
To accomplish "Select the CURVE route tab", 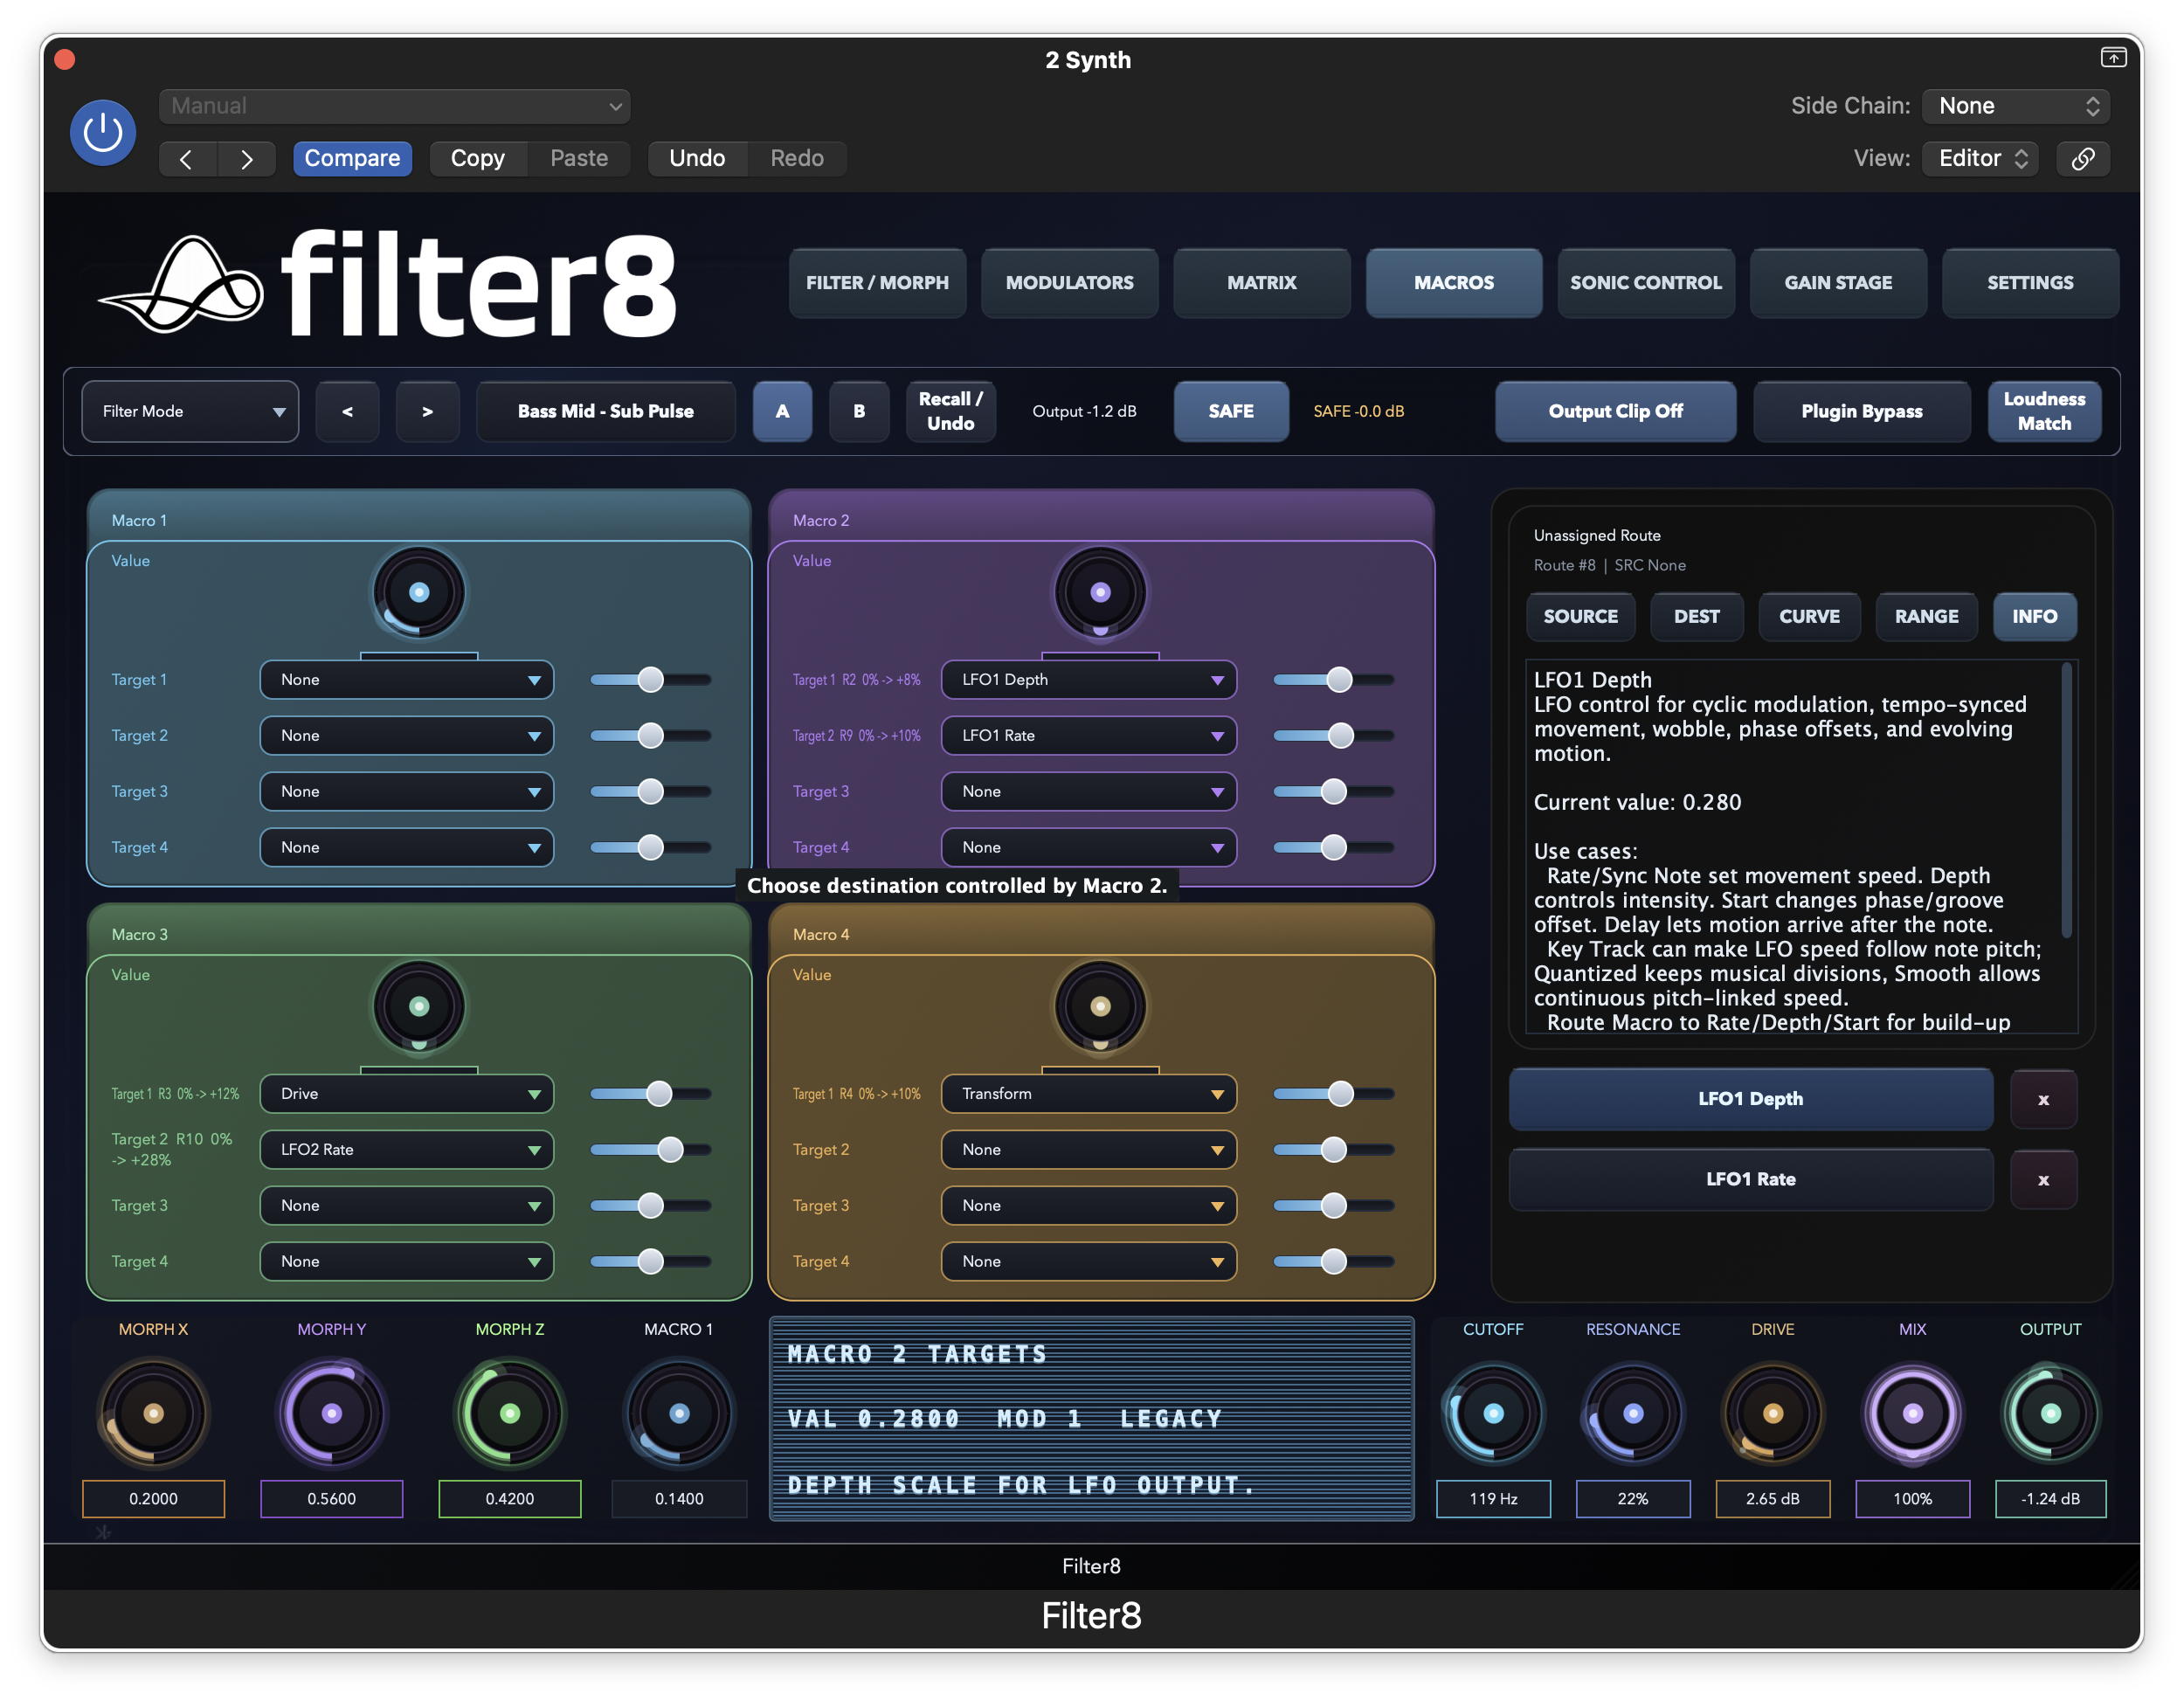I will tap(1808, 617).
